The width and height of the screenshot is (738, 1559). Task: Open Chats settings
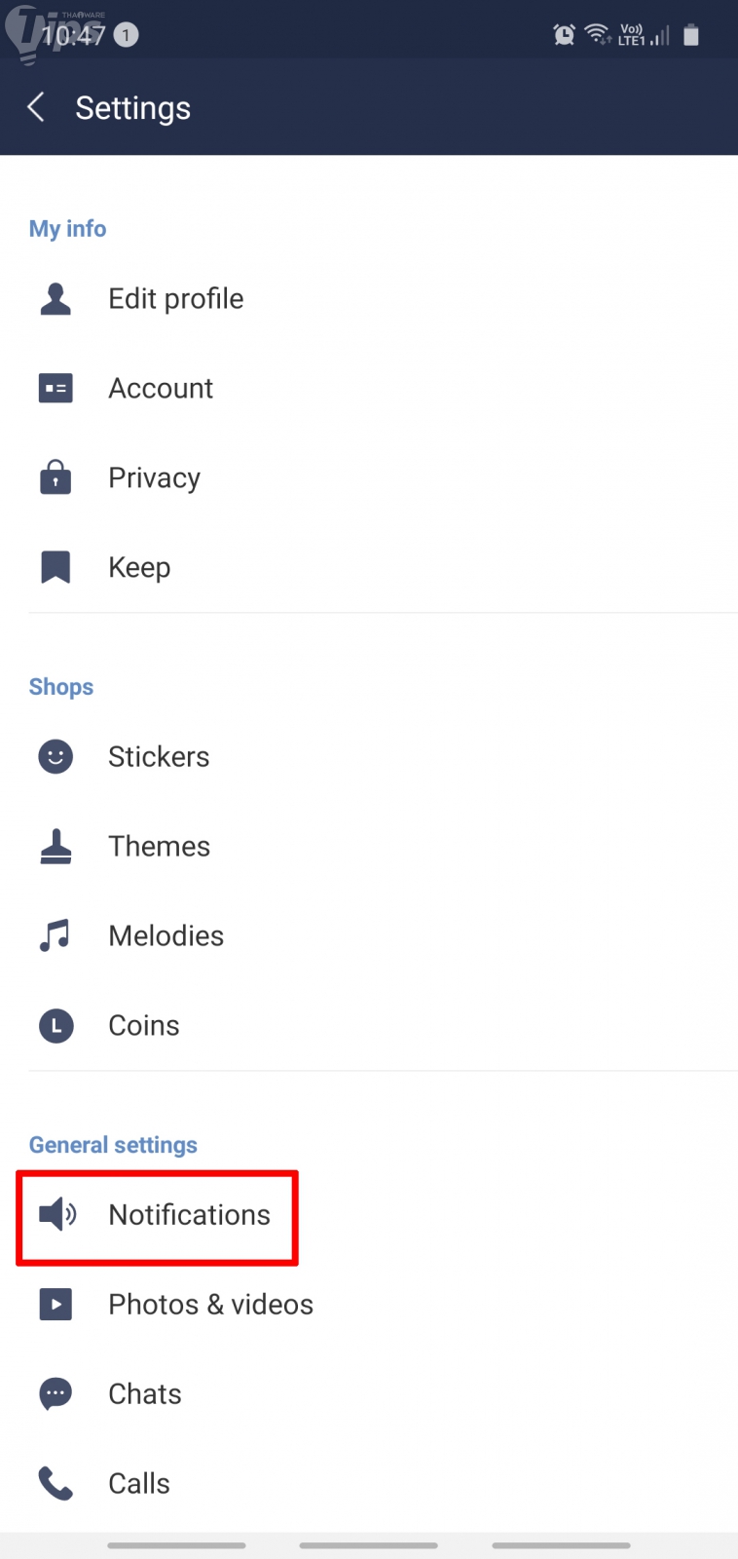(144, 1394)
